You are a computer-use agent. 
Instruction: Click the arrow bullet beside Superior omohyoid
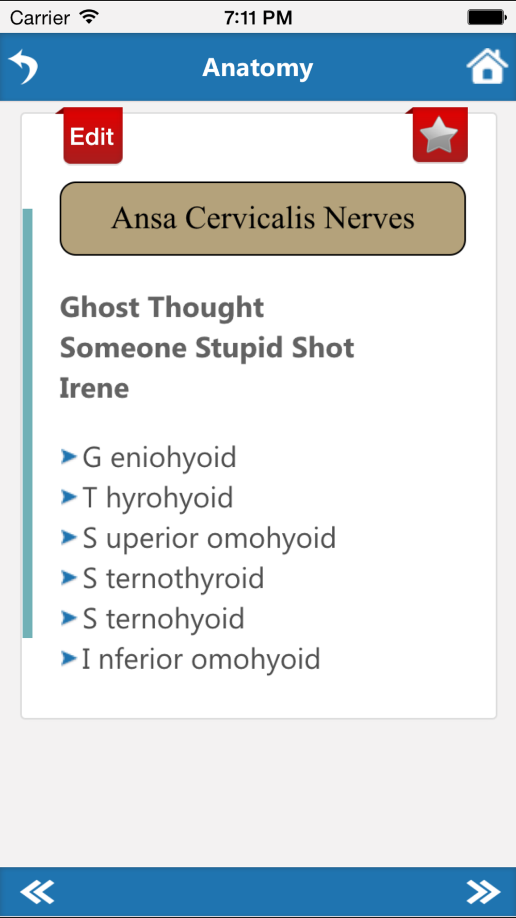click(69, 537)
